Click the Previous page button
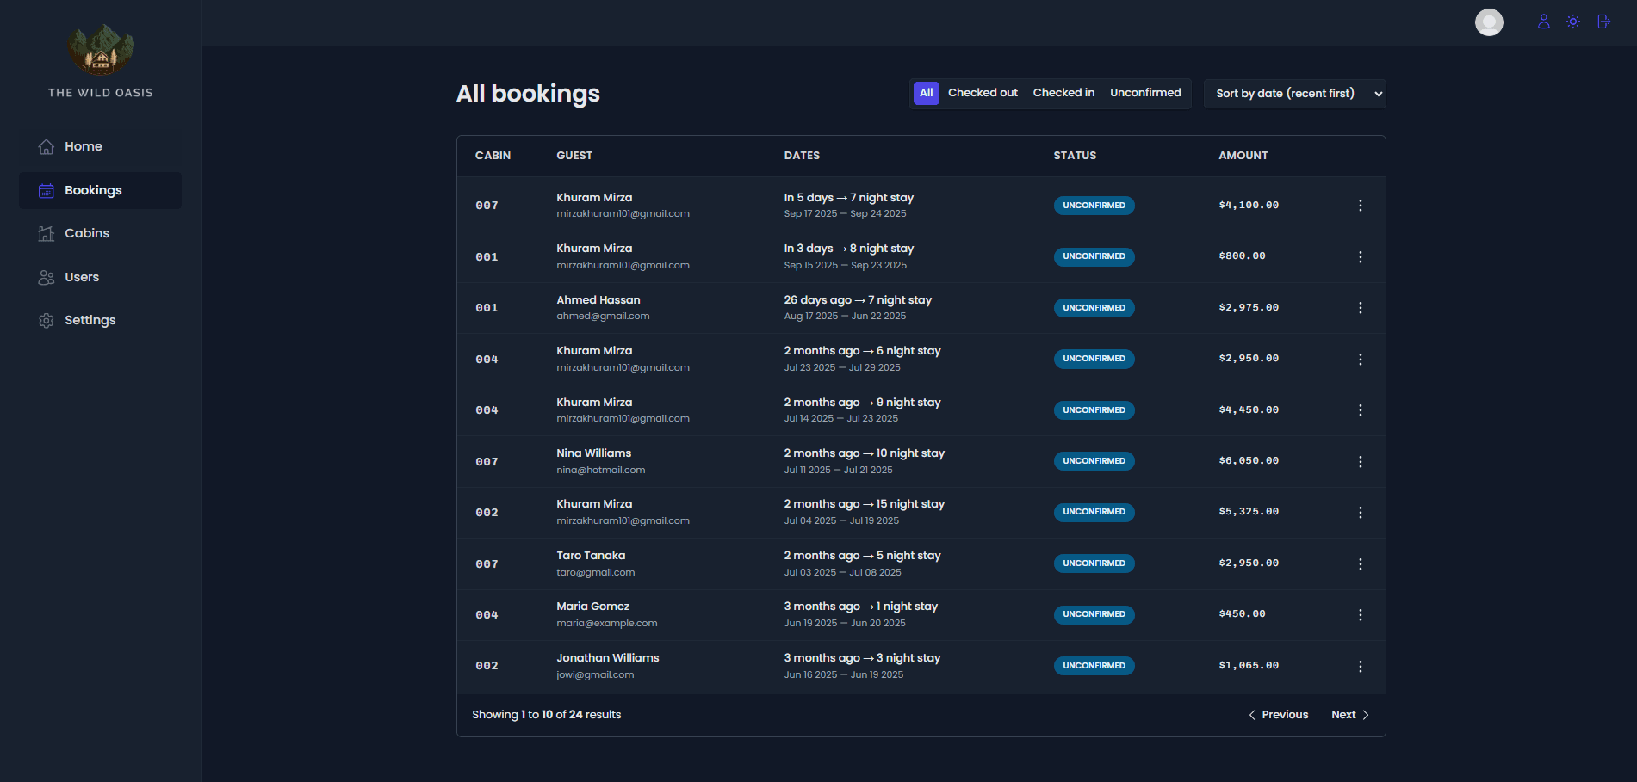 (1279, 715)
